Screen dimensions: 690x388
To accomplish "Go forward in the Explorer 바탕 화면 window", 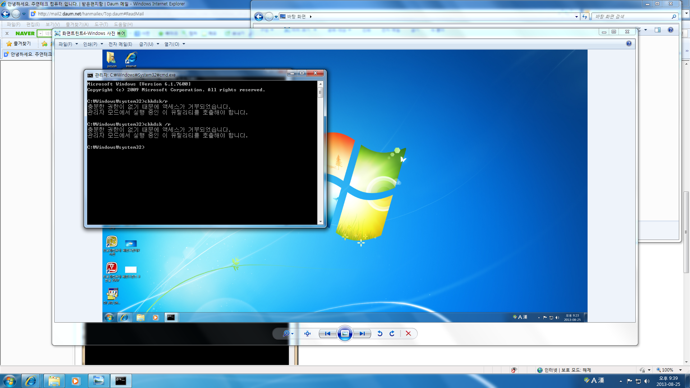I will click(x=269, y=17).
